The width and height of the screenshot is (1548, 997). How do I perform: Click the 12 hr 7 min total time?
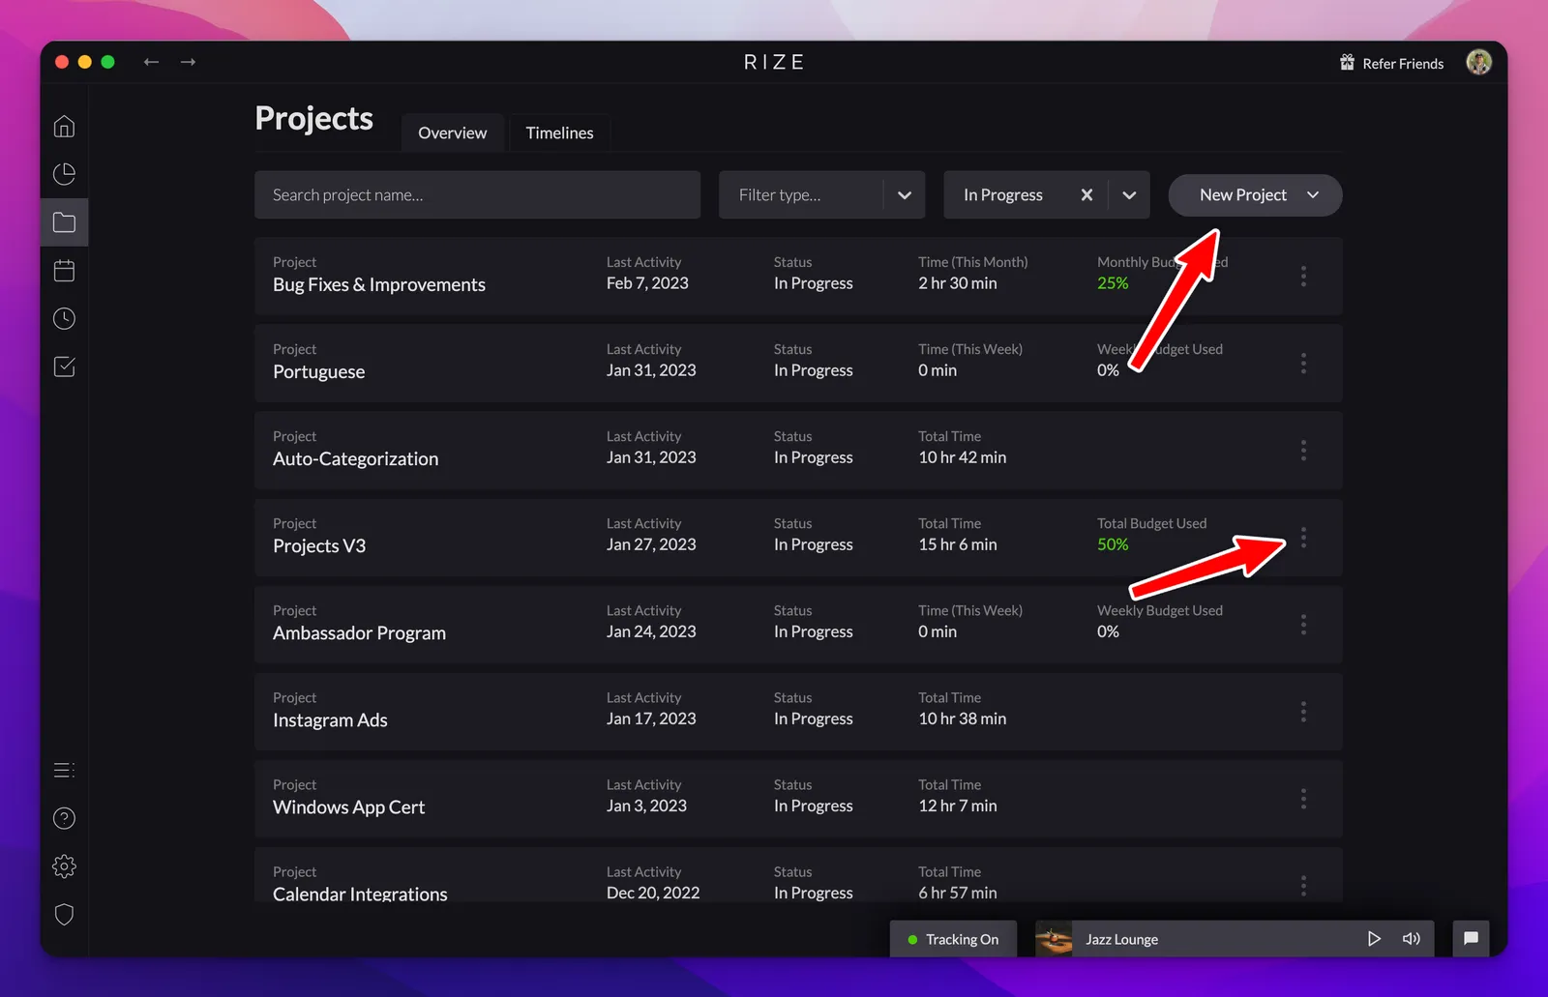click(957, 806)
